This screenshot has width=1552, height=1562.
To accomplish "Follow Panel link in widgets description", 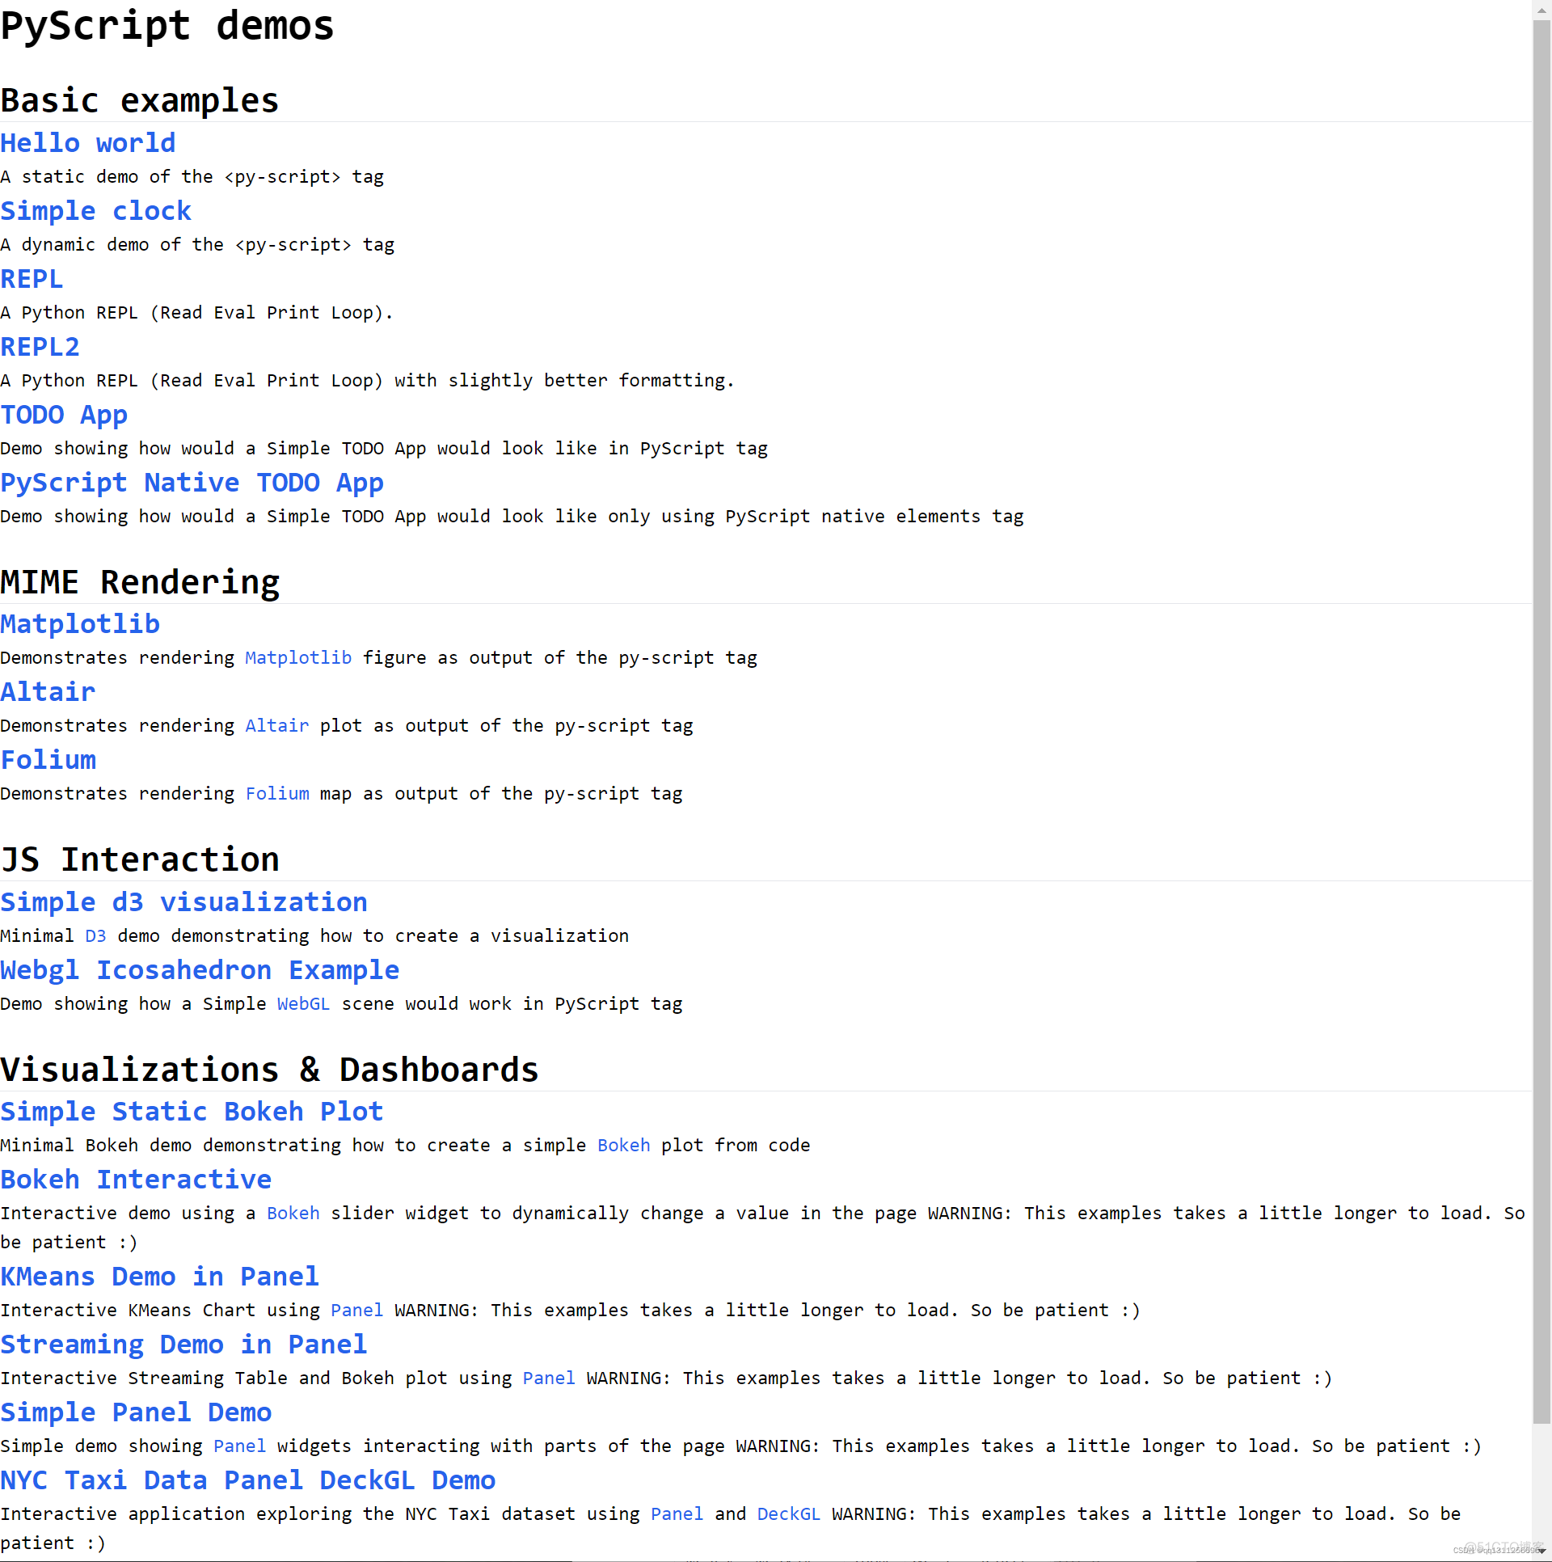I will [x=239, y=1446].
